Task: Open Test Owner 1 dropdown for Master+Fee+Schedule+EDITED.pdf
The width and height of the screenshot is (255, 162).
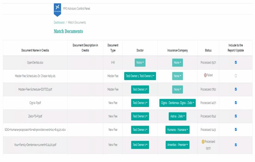Action: pos(140,89)
